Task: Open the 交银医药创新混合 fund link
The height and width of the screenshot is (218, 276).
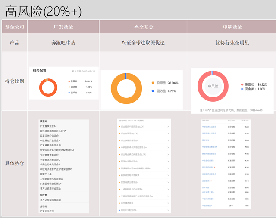Action: pos(209,174)
